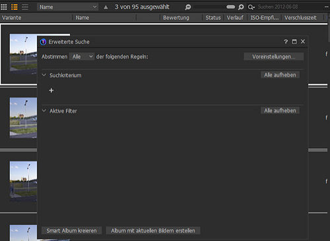Sort by Verlauf column header
Viewport: 330px width, 241px height.
point(235,18)
